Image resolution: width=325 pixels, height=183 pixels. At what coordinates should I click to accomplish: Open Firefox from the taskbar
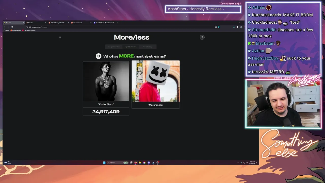pyautogui.click(x=136, y=163)
